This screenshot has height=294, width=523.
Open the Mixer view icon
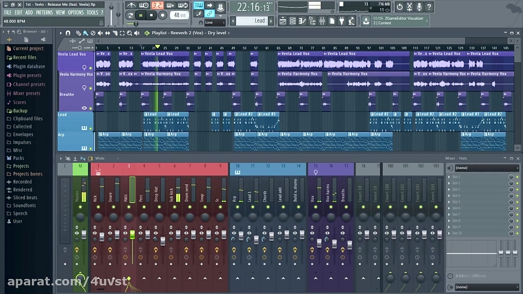322,21
